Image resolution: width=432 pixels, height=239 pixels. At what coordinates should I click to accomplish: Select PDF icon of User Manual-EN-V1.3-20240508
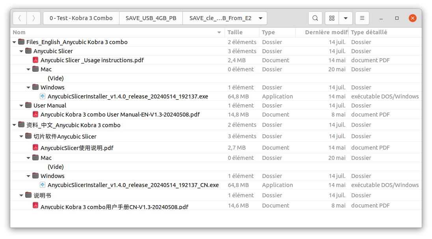coord(35,114)
